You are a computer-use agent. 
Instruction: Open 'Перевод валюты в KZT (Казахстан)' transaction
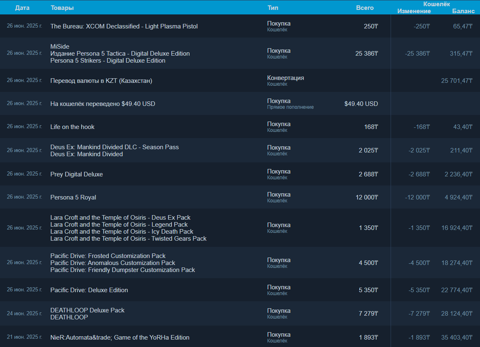(x=240, y=80)
